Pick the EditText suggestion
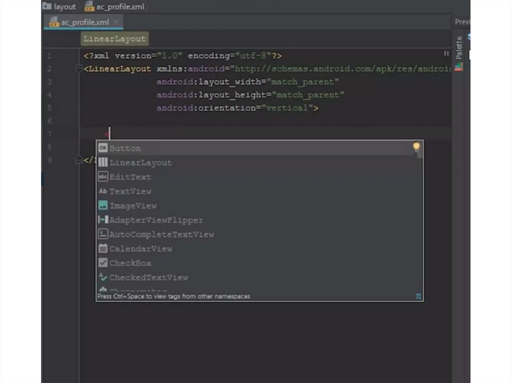512x383 pixels. (x=130, y=177)
